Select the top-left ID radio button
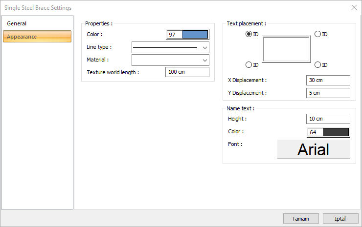 click(x=249, y=34)
